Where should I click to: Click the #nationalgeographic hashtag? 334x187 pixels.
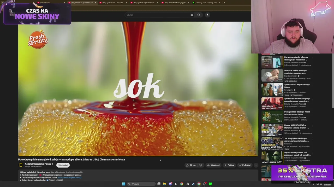(x=74, y=172)
